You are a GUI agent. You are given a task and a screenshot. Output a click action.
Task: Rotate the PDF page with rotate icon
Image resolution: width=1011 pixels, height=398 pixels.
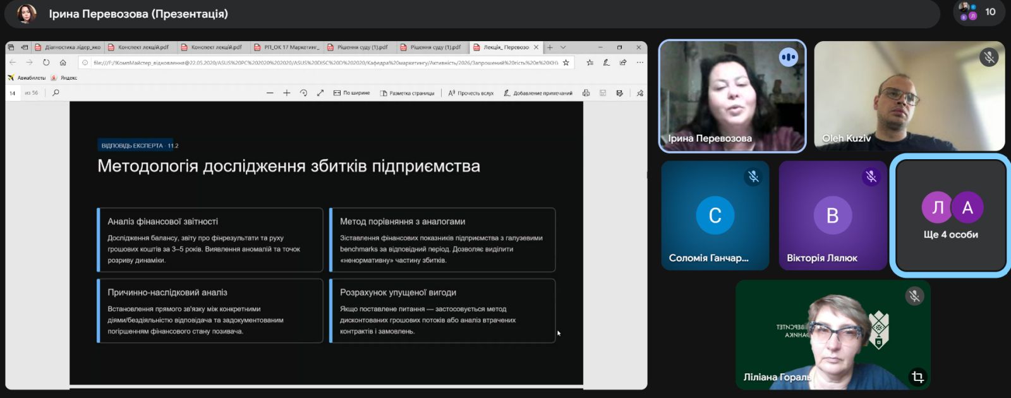click(x=303, y=93)
